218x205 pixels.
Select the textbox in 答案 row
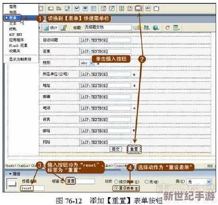coord(105,51)
